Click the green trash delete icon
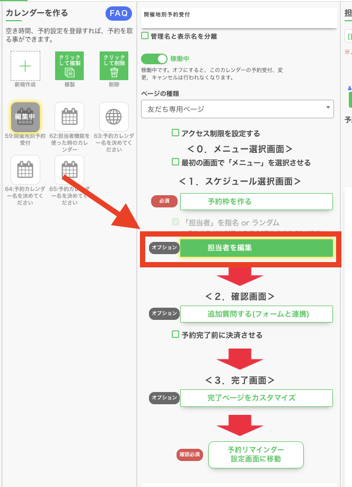The image size is (352, 487). coord(114,66)
